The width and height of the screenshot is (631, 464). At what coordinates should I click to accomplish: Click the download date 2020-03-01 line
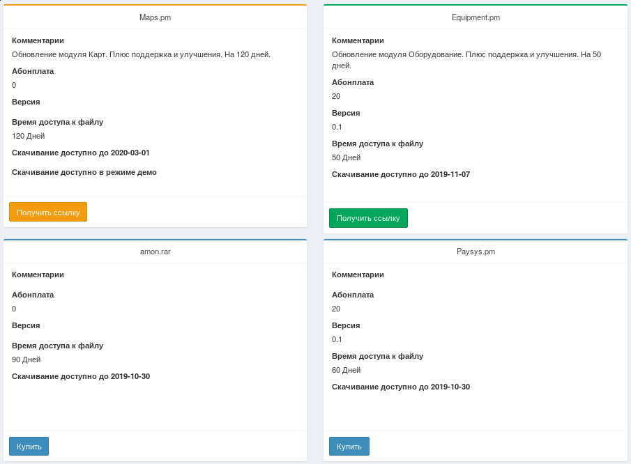click(x=81, y=153)
